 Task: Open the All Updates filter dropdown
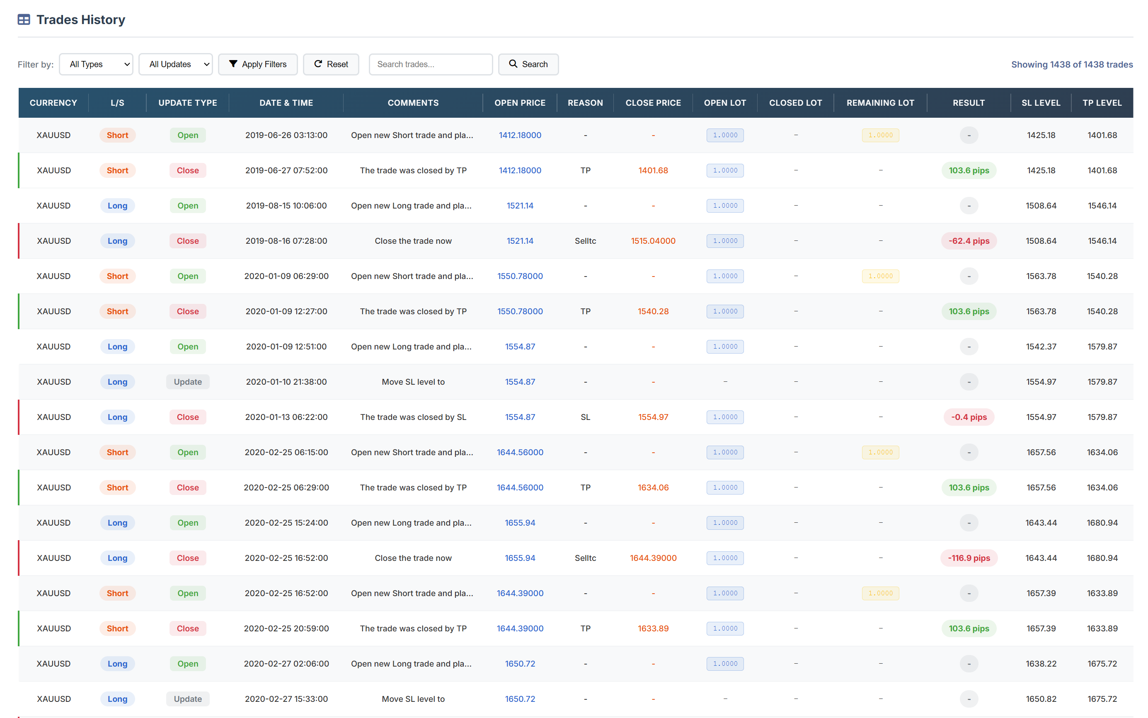click(175, 63)
